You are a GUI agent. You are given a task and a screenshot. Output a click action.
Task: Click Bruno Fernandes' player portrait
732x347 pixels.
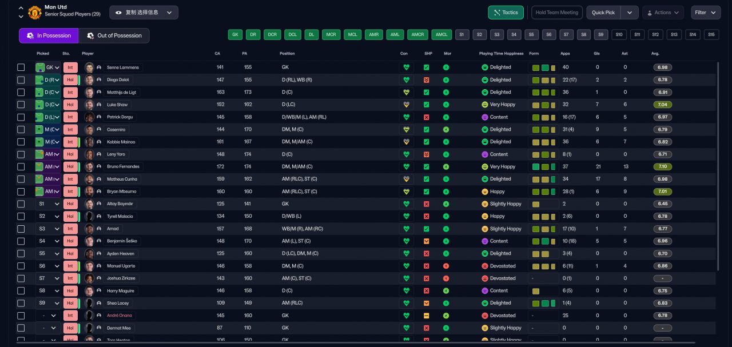click(89, 167)
